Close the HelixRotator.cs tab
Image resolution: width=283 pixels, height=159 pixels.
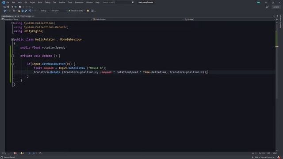tap(18, 16)
